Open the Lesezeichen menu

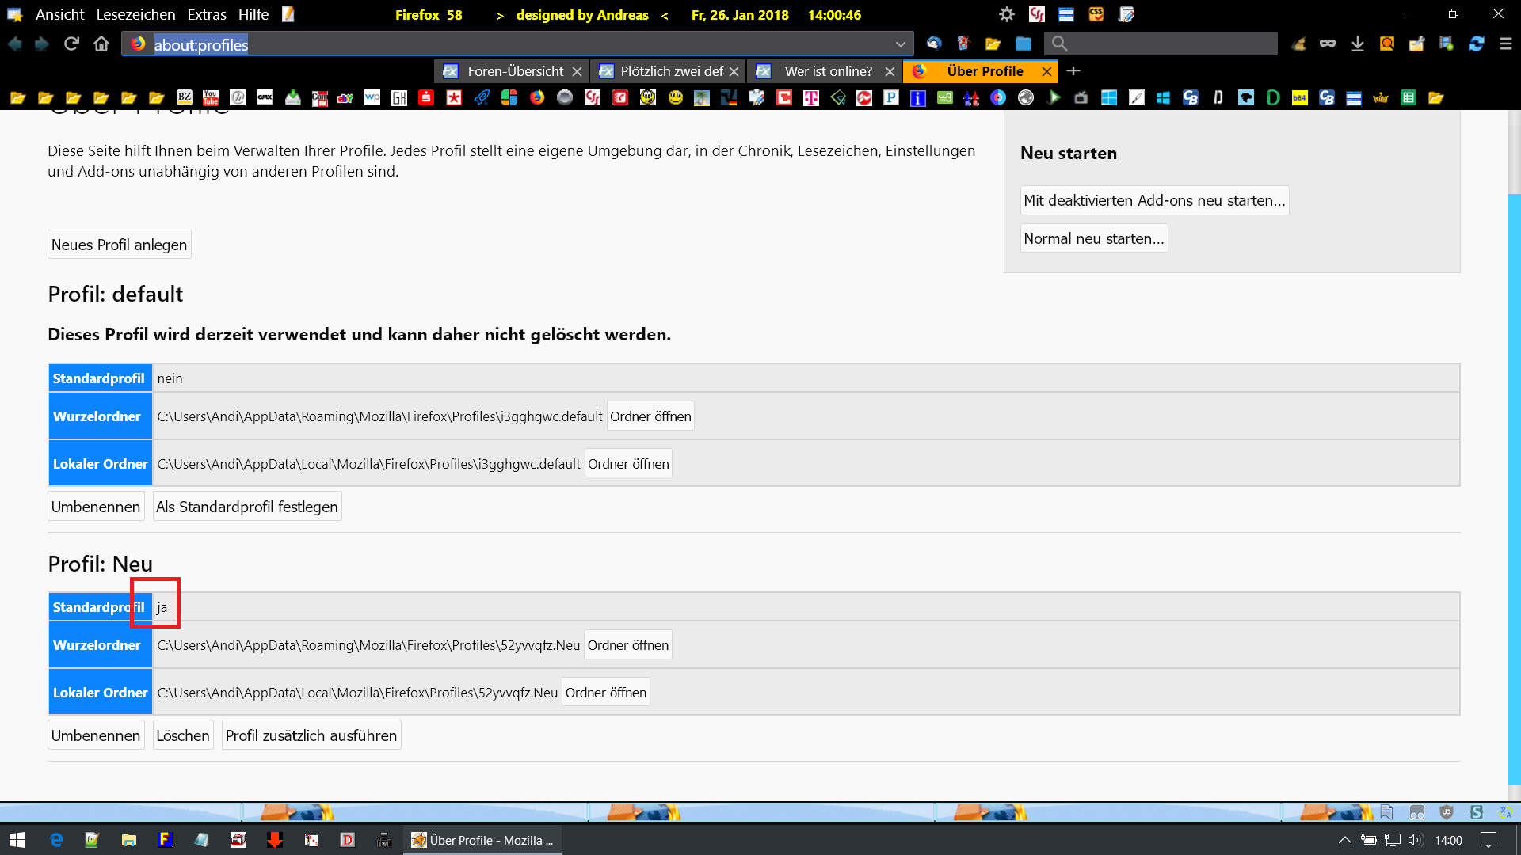coord(135,14)
